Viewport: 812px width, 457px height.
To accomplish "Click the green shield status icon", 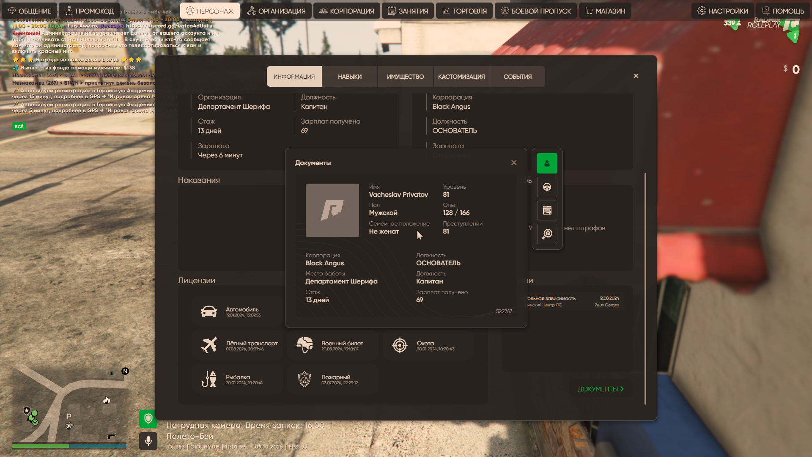I will (x=148, y=418).
